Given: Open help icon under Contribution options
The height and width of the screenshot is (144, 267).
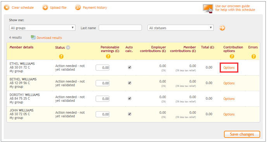Looking at the screenshot, I should 232,56.
